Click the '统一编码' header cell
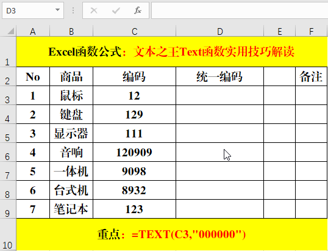Image resolution: width=328 pixels, height=251 pixels. (220, 76)
